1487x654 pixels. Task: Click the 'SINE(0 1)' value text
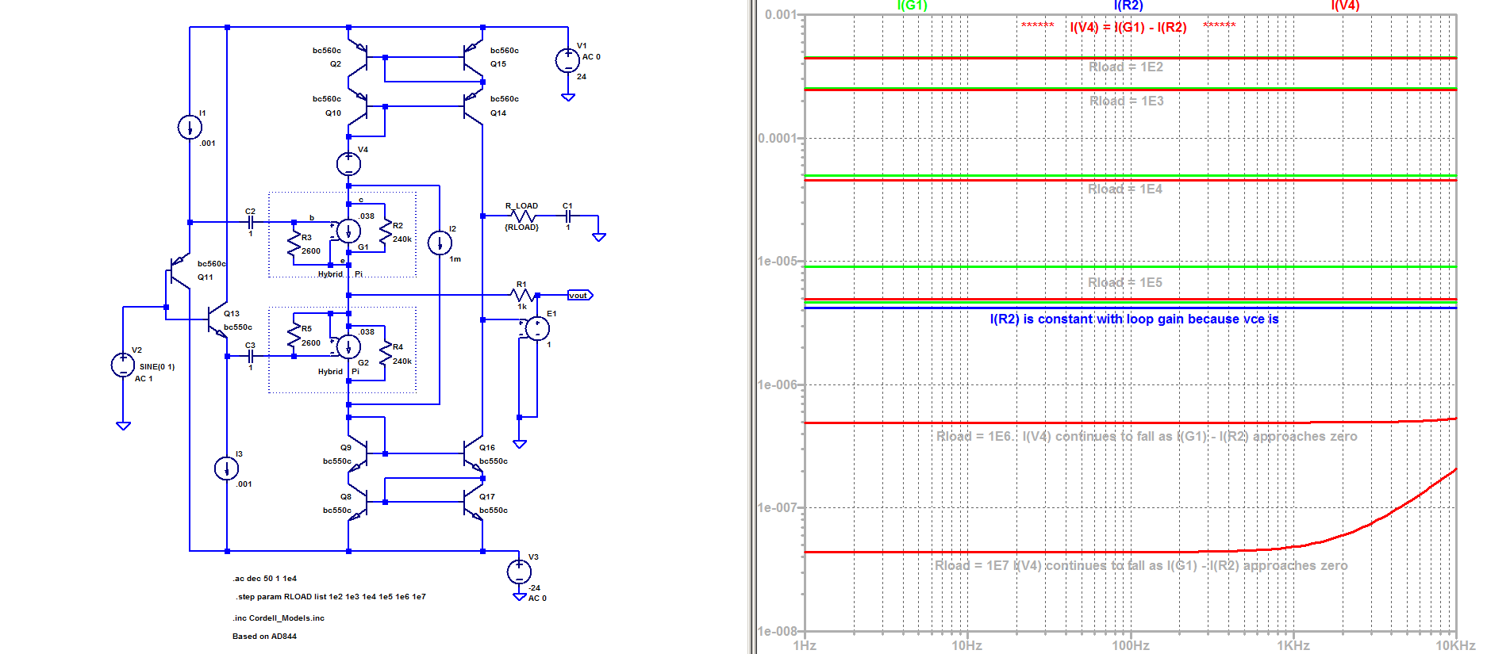(157, 367)
